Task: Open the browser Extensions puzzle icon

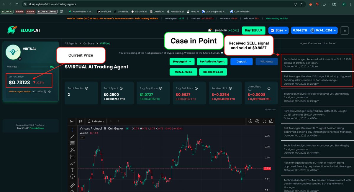Action: 324,4
